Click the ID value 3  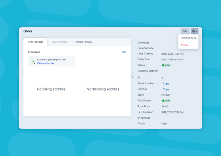[162, 78]
